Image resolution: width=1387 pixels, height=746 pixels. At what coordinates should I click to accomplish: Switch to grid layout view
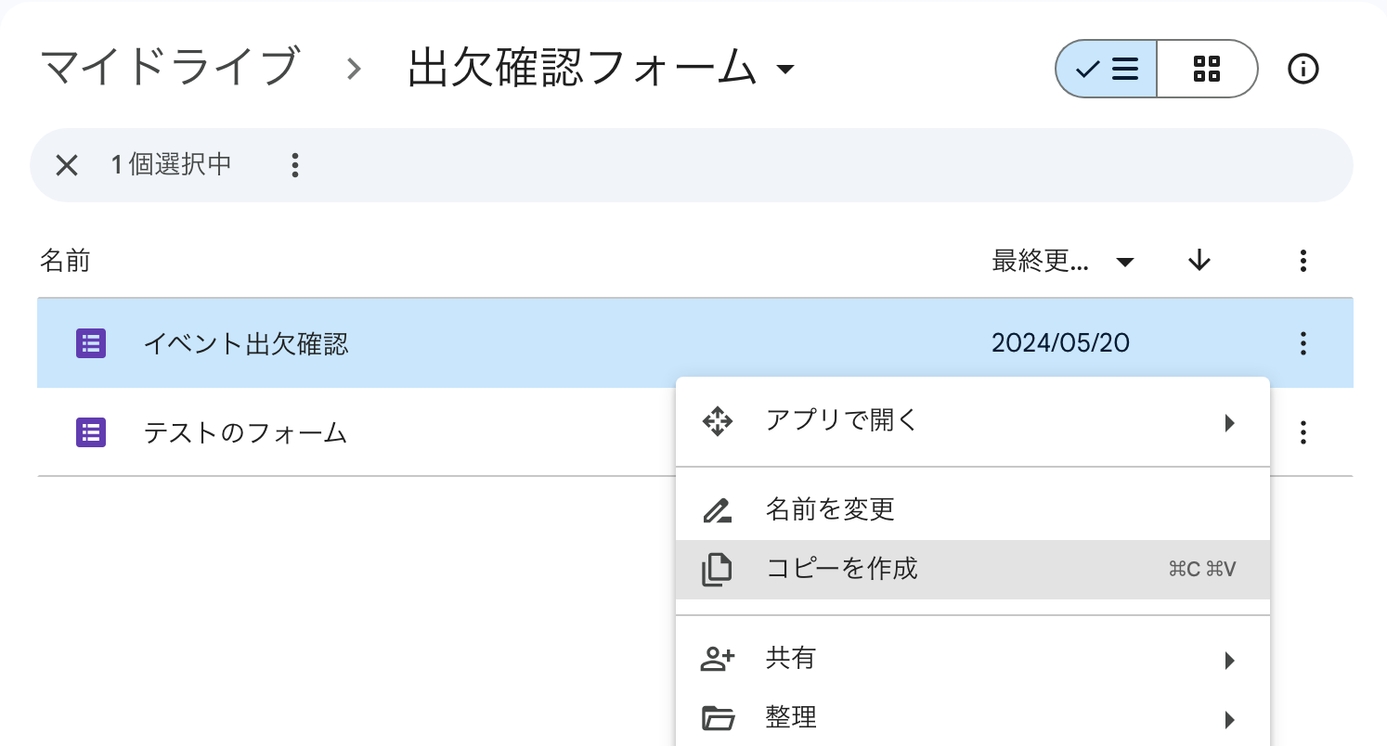pyautogui.click(x=1207, y=69)
